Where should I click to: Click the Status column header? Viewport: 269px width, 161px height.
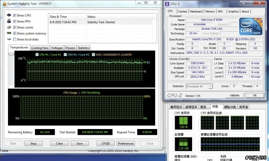[119, 17]
